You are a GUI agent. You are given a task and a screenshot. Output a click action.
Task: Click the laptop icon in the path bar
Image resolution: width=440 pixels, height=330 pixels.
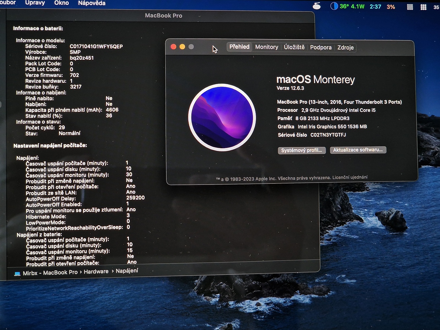[x=17, y=274]
